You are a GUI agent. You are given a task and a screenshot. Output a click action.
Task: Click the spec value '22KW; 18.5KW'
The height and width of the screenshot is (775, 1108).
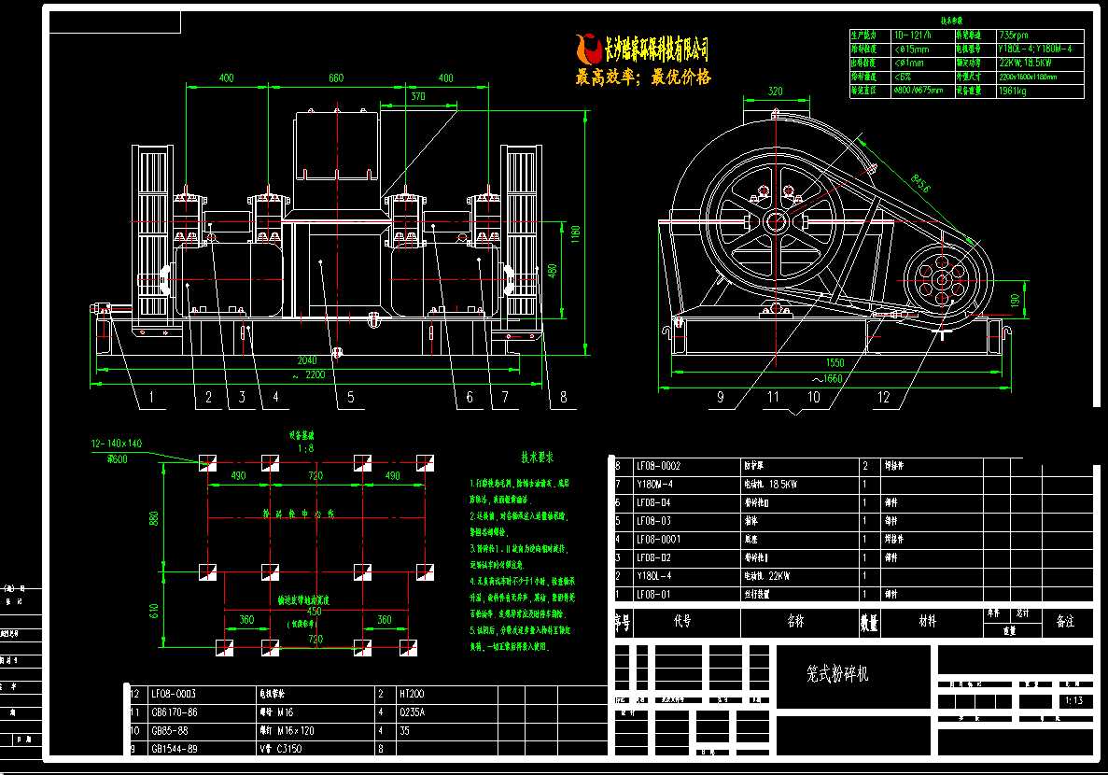click(1025, 63)
